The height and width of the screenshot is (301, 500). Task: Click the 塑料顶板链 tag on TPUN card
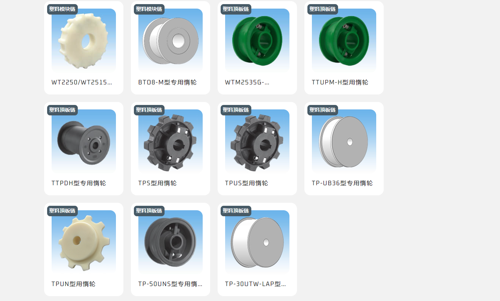62,211
